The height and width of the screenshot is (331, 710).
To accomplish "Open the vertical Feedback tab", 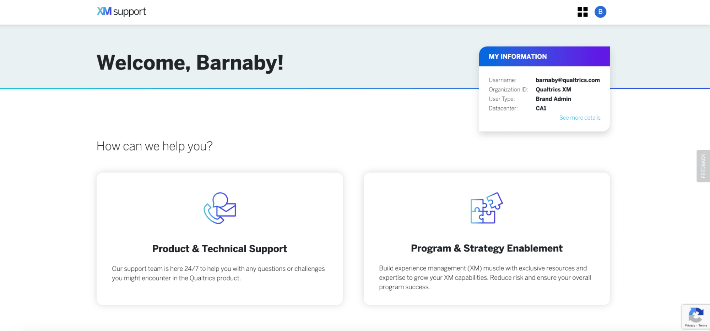I will (703, 166).
